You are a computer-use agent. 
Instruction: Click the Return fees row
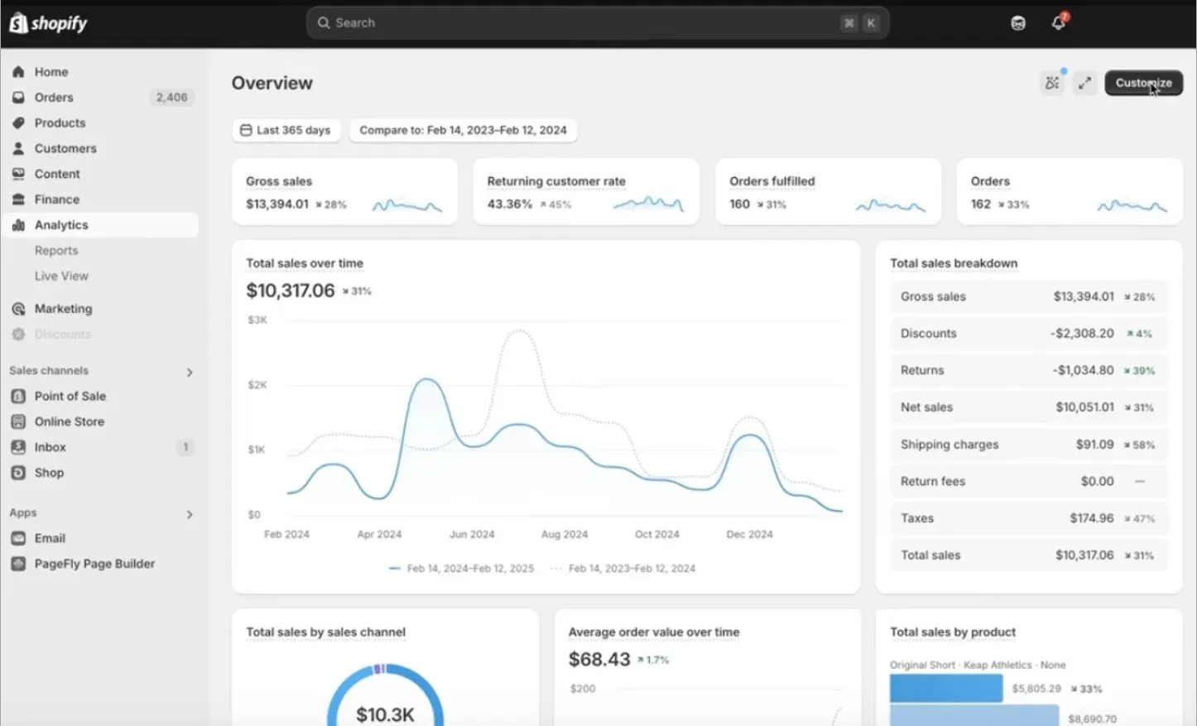pyautogui.click(x=1028, y=482)
